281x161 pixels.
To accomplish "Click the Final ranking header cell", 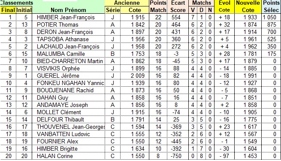I will coord(8,10).
